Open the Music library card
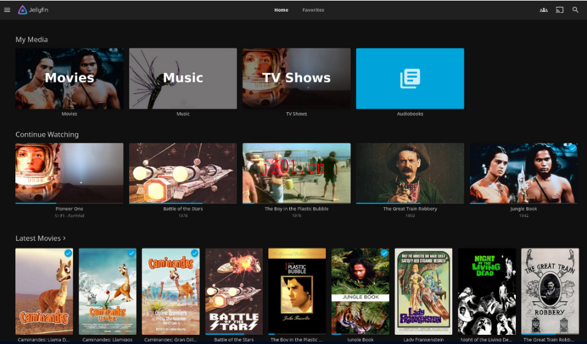 pyautogui.click(x=183, y=78)
